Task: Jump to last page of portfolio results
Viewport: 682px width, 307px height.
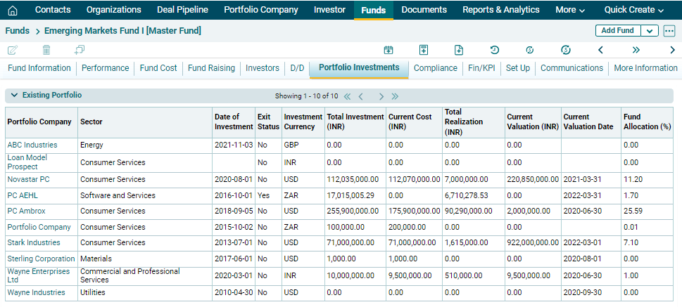Action: 395,96
